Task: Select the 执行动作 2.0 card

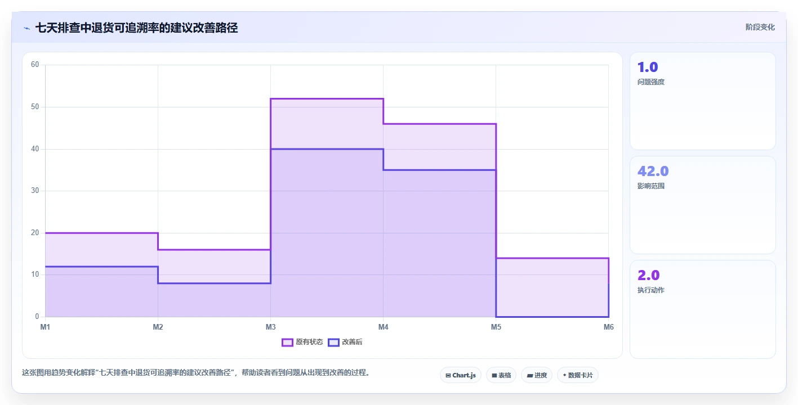Action: tap(702, 309)
